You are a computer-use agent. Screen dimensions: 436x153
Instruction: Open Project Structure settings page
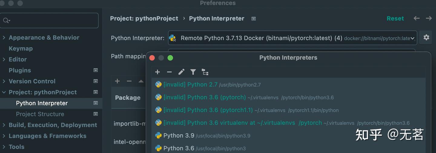[x=40, y=114]
